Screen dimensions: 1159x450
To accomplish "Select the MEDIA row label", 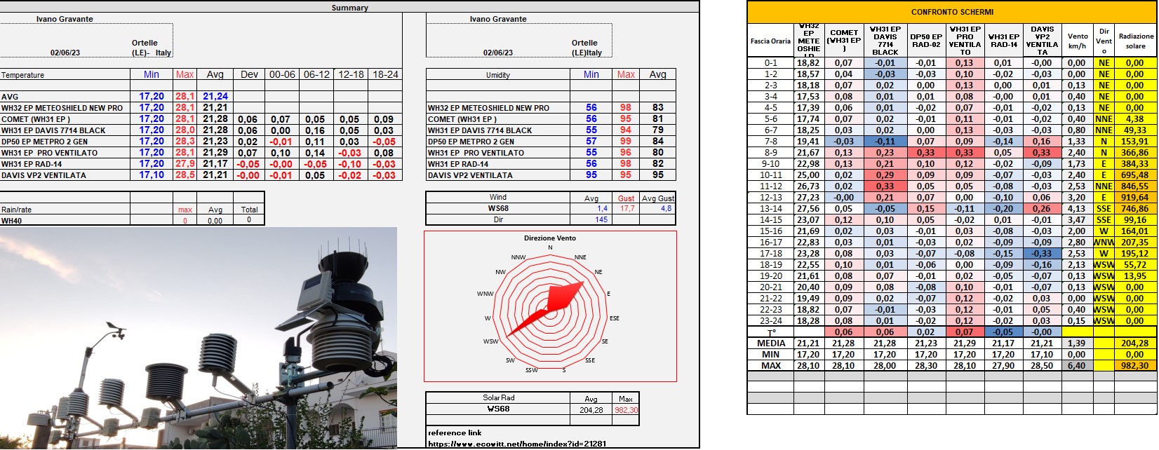I will [770, 343].
